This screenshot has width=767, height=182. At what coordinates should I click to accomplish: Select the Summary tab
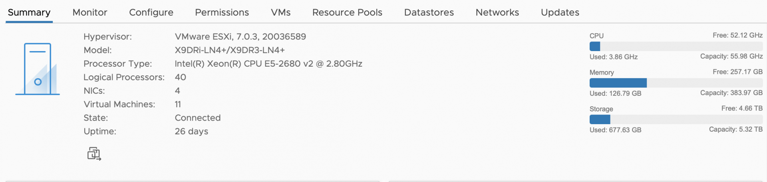29,12
